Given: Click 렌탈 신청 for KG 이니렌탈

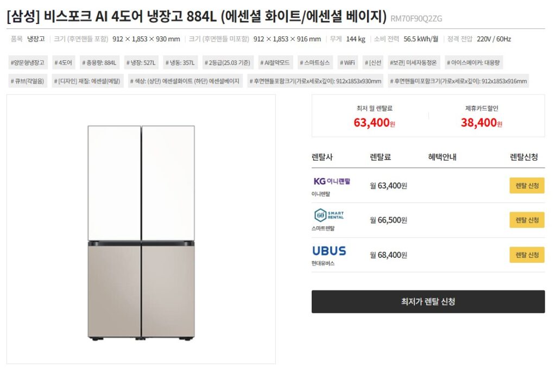Looking at the screenshot, I should 526,185.
